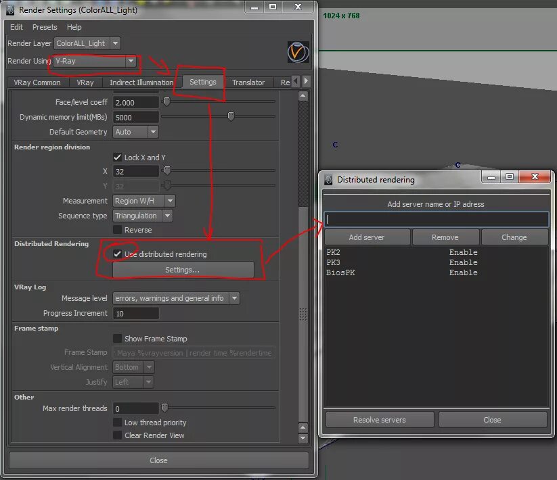This screenshot has height=480, width=557.
Task: Click Close in Distributed rendering dialog
Action: pyautogui.click(x=492, y=420)
